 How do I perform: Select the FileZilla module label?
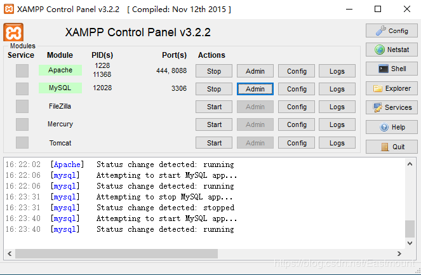(x=60, y=106)
